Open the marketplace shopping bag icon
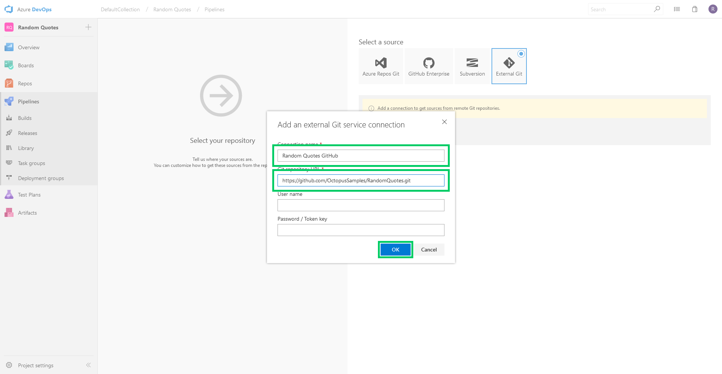This screenshot has height=374, width=722. click(x=695, y=9)
